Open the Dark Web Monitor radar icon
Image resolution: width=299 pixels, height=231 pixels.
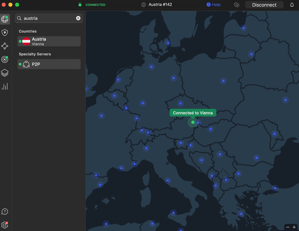5,60
